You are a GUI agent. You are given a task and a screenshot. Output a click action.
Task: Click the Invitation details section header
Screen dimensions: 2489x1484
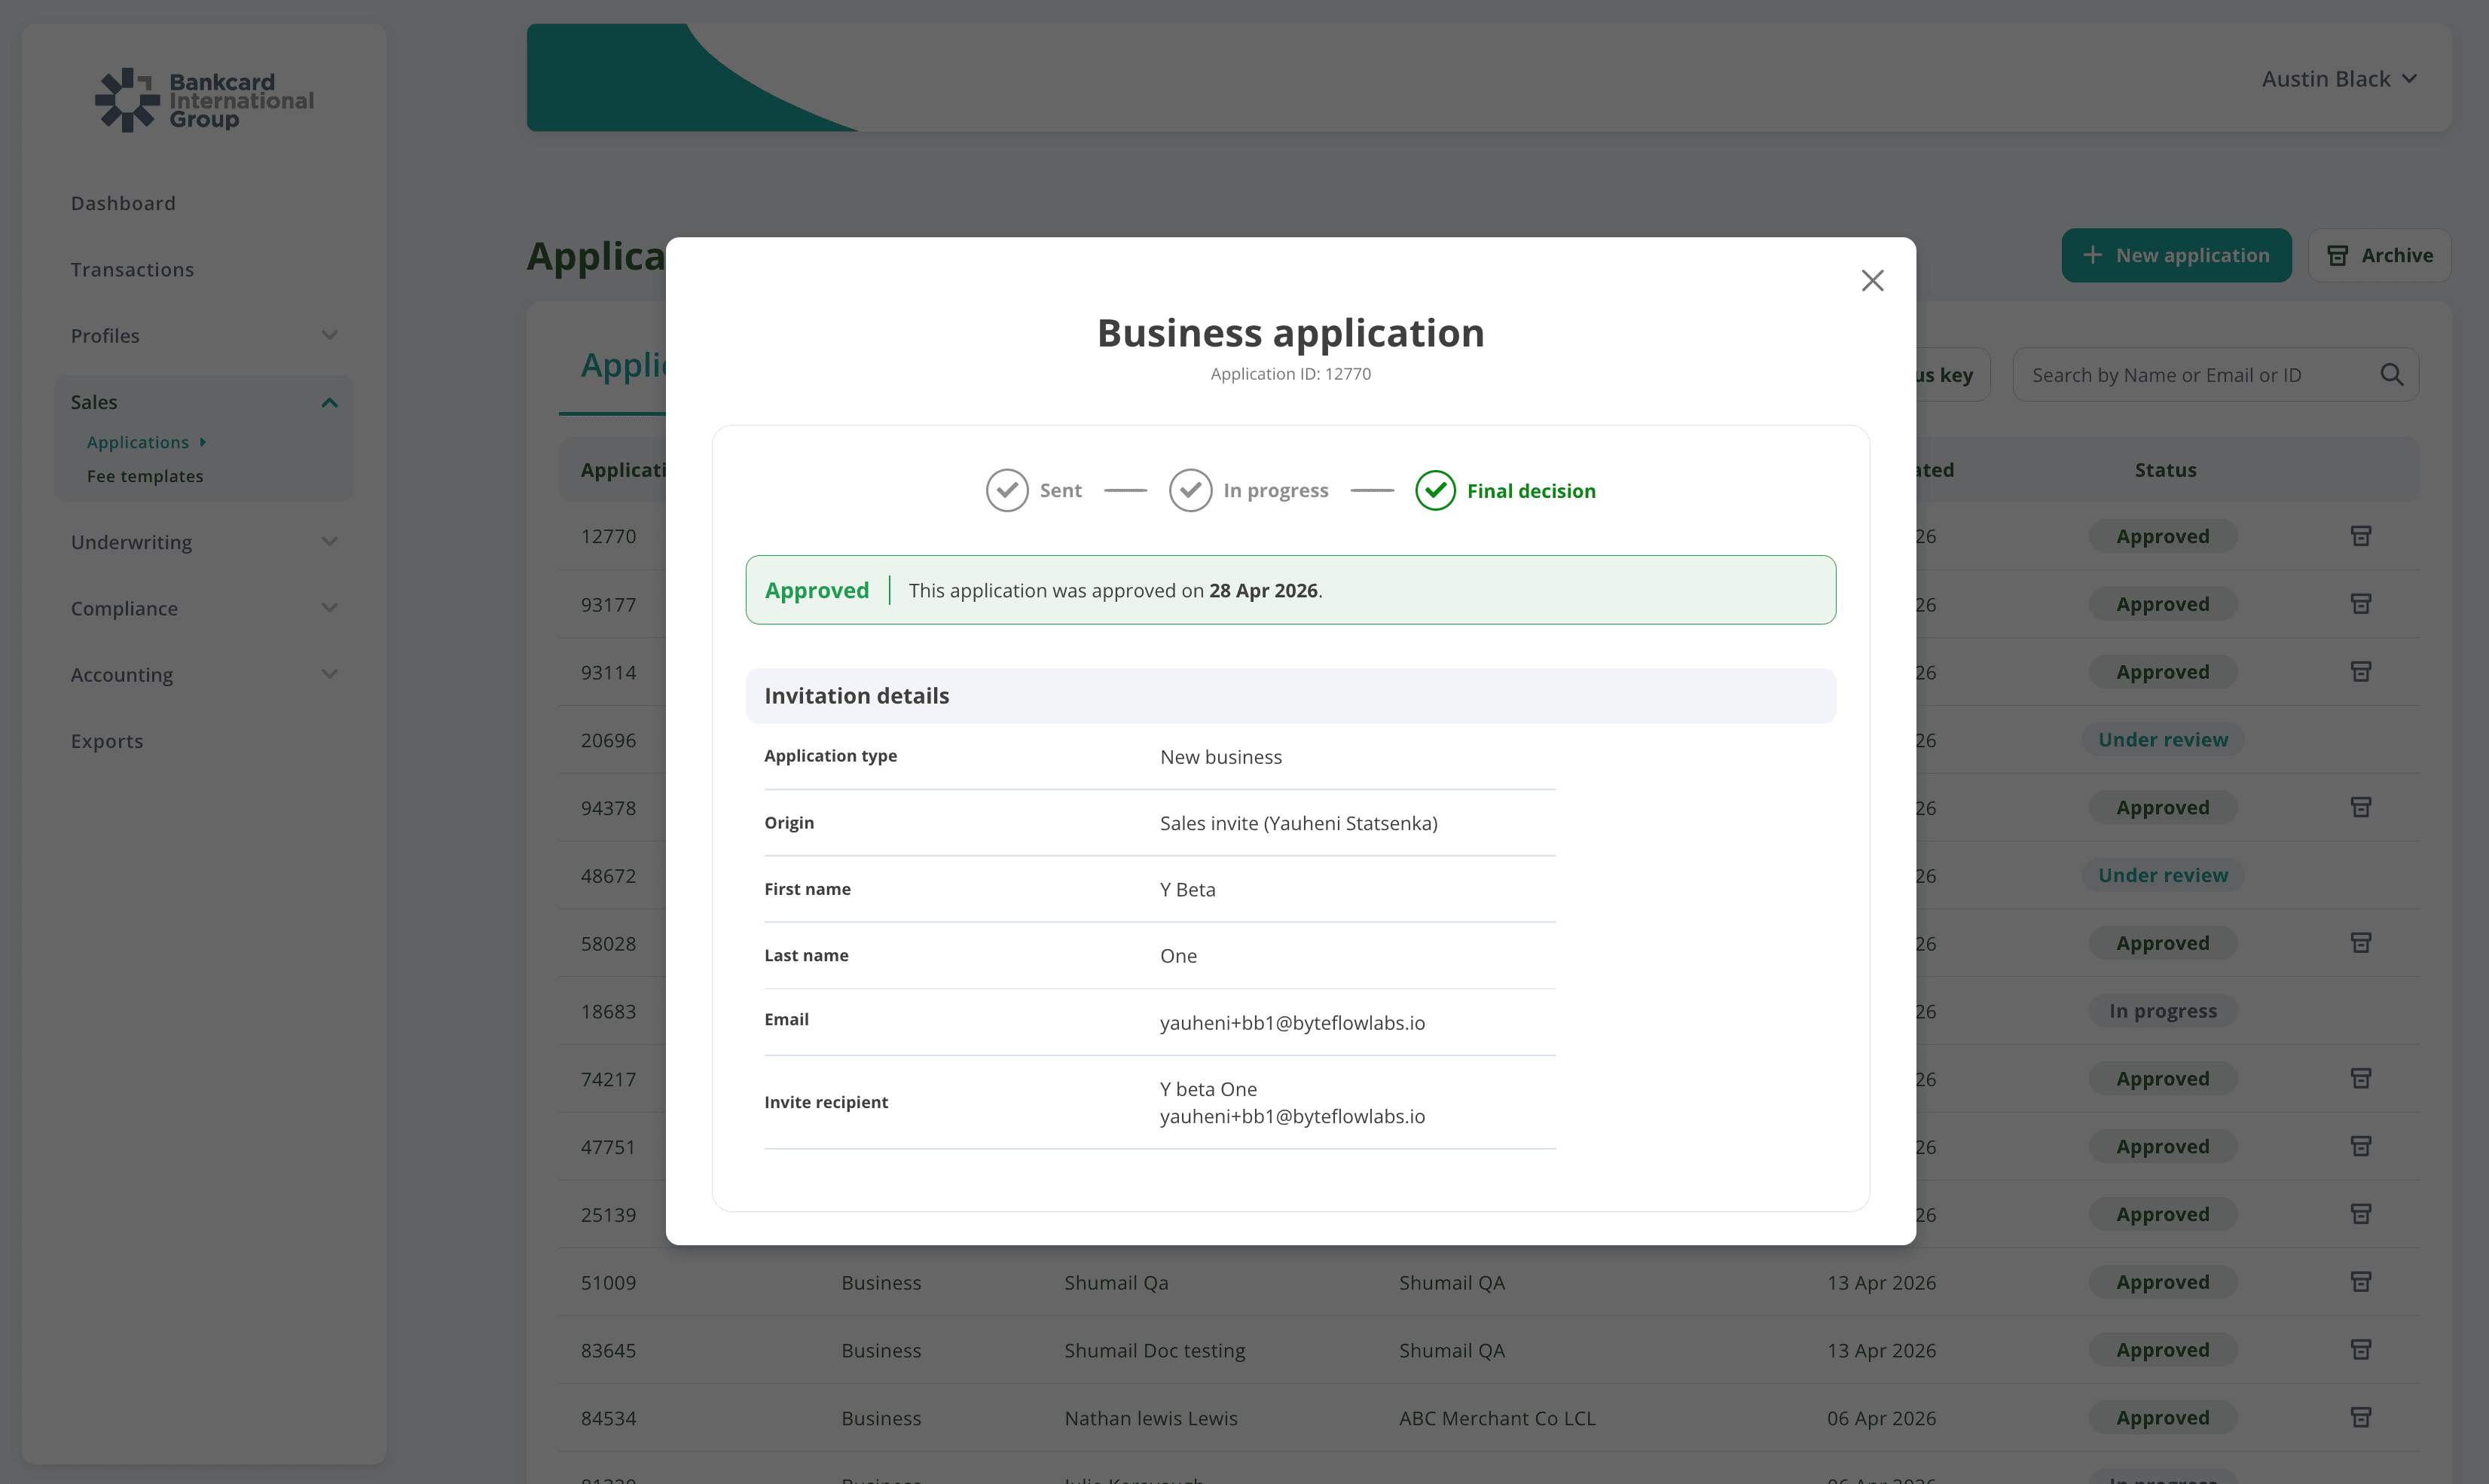coord(1290,695)
